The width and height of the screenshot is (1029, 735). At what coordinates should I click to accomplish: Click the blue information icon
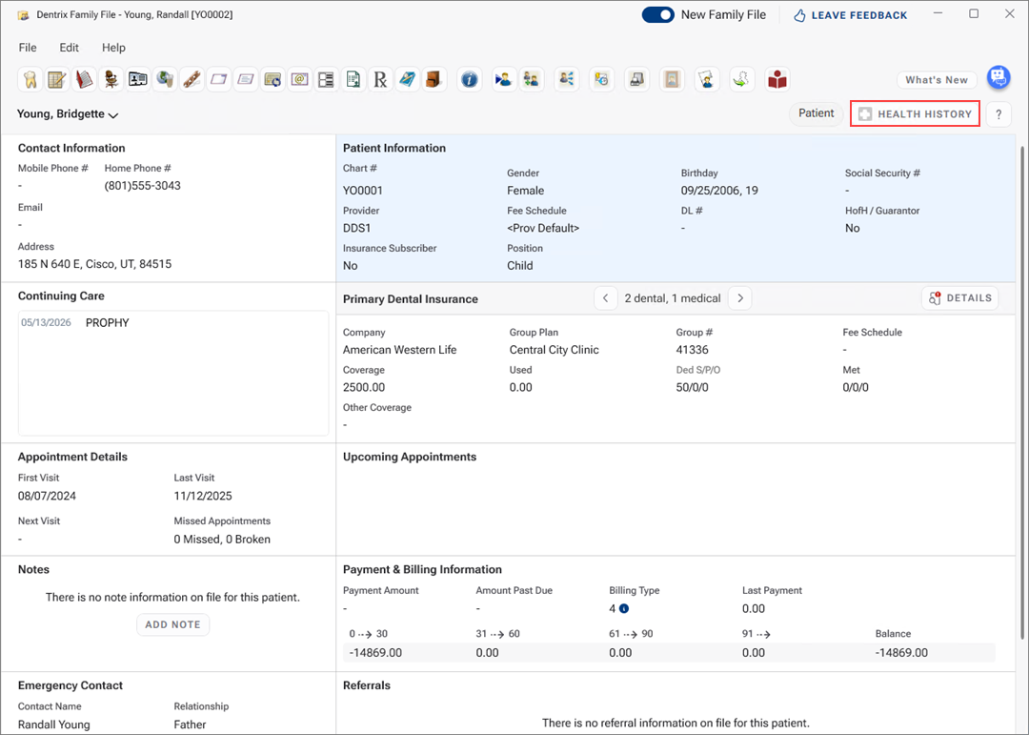click(469, 80)
